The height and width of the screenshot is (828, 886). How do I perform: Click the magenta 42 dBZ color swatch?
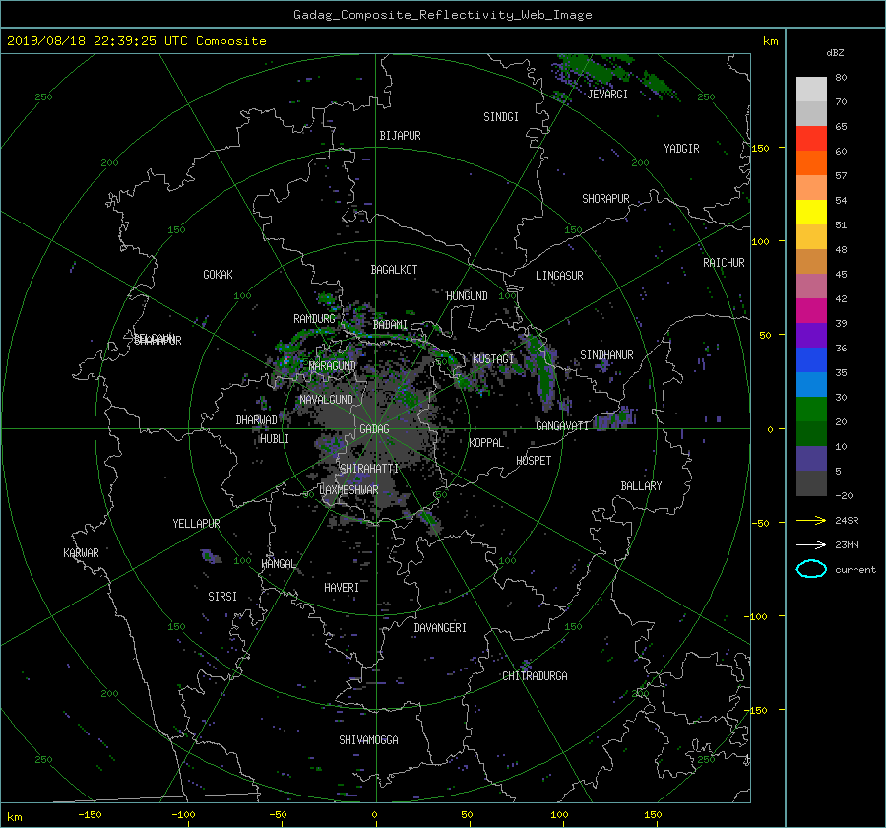pos(811,311)
